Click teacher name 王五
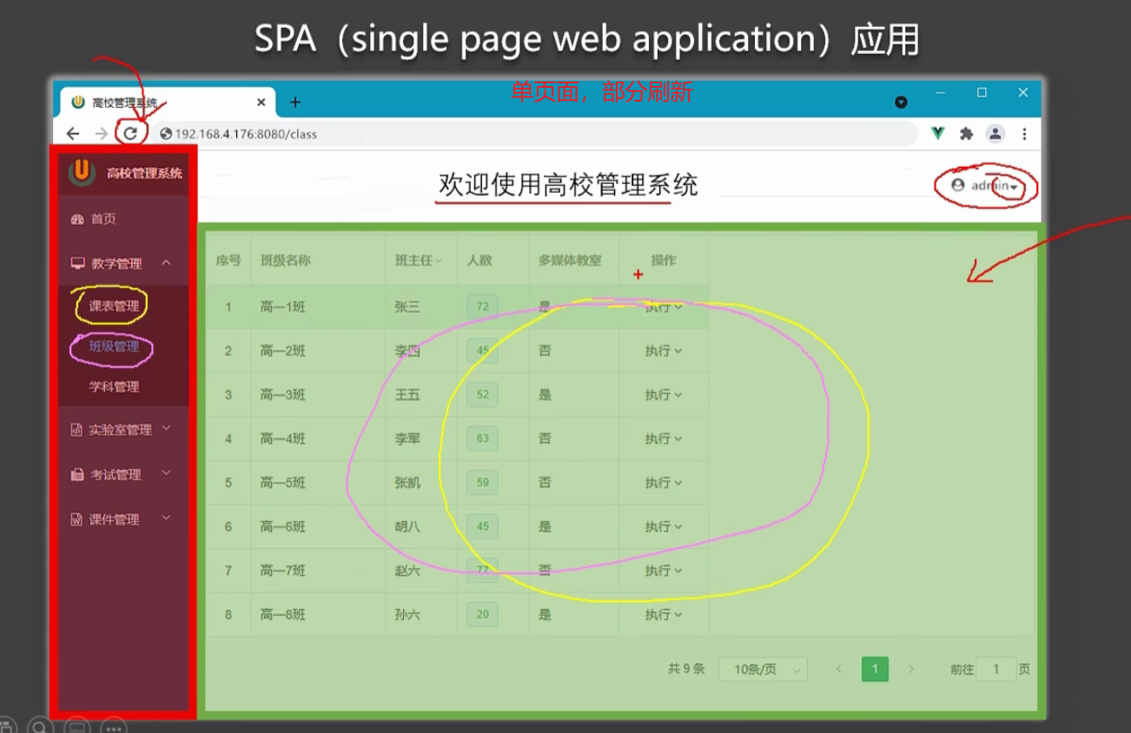 pos(407,394)
